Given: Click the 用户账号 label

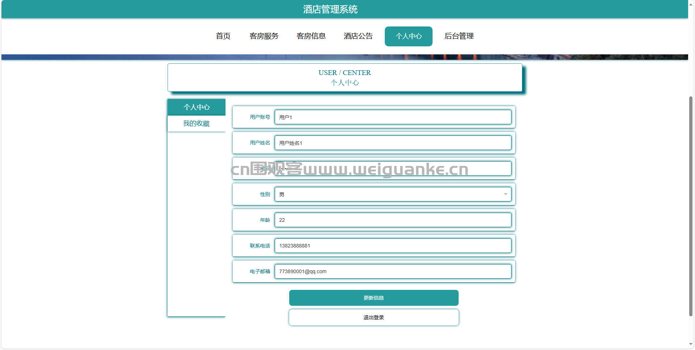Looking at the screenshot, I should [x=260, y=117].
